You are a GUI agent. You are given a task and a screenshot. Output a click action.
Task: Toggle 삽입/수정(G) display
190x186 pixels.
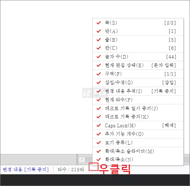(x=138, y=82)
